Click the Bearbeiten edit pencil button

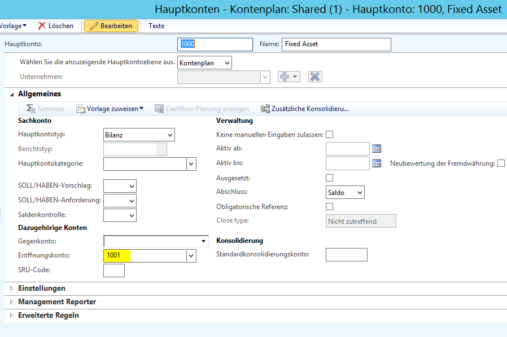(x=111, y=26)
